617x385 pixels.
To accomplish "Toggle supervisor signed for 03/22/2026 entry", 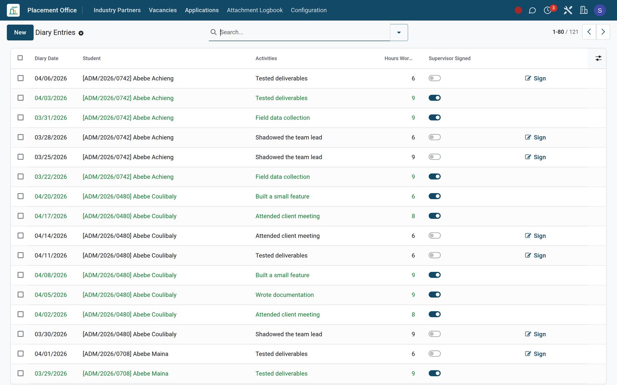I will pyautogui.click(x=435, y=176).
